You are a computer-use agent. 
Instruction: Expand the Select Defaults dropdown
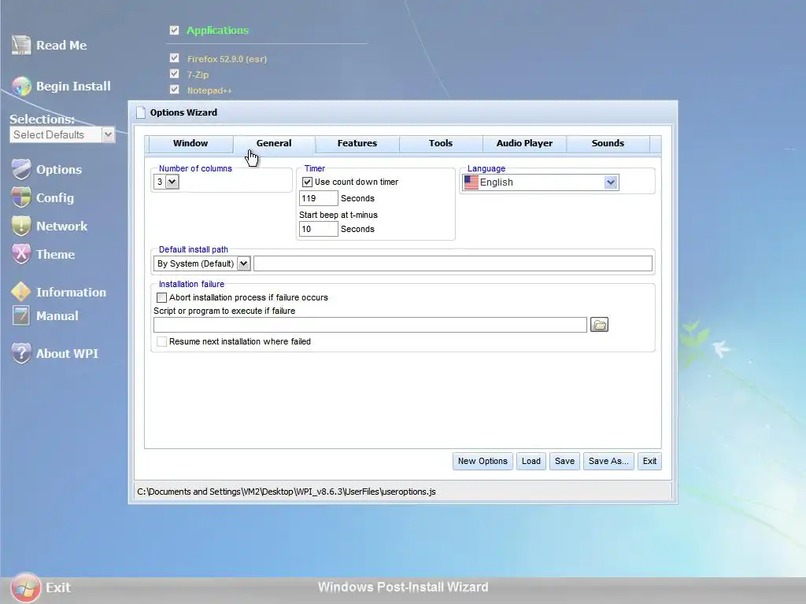pos(61,134)
